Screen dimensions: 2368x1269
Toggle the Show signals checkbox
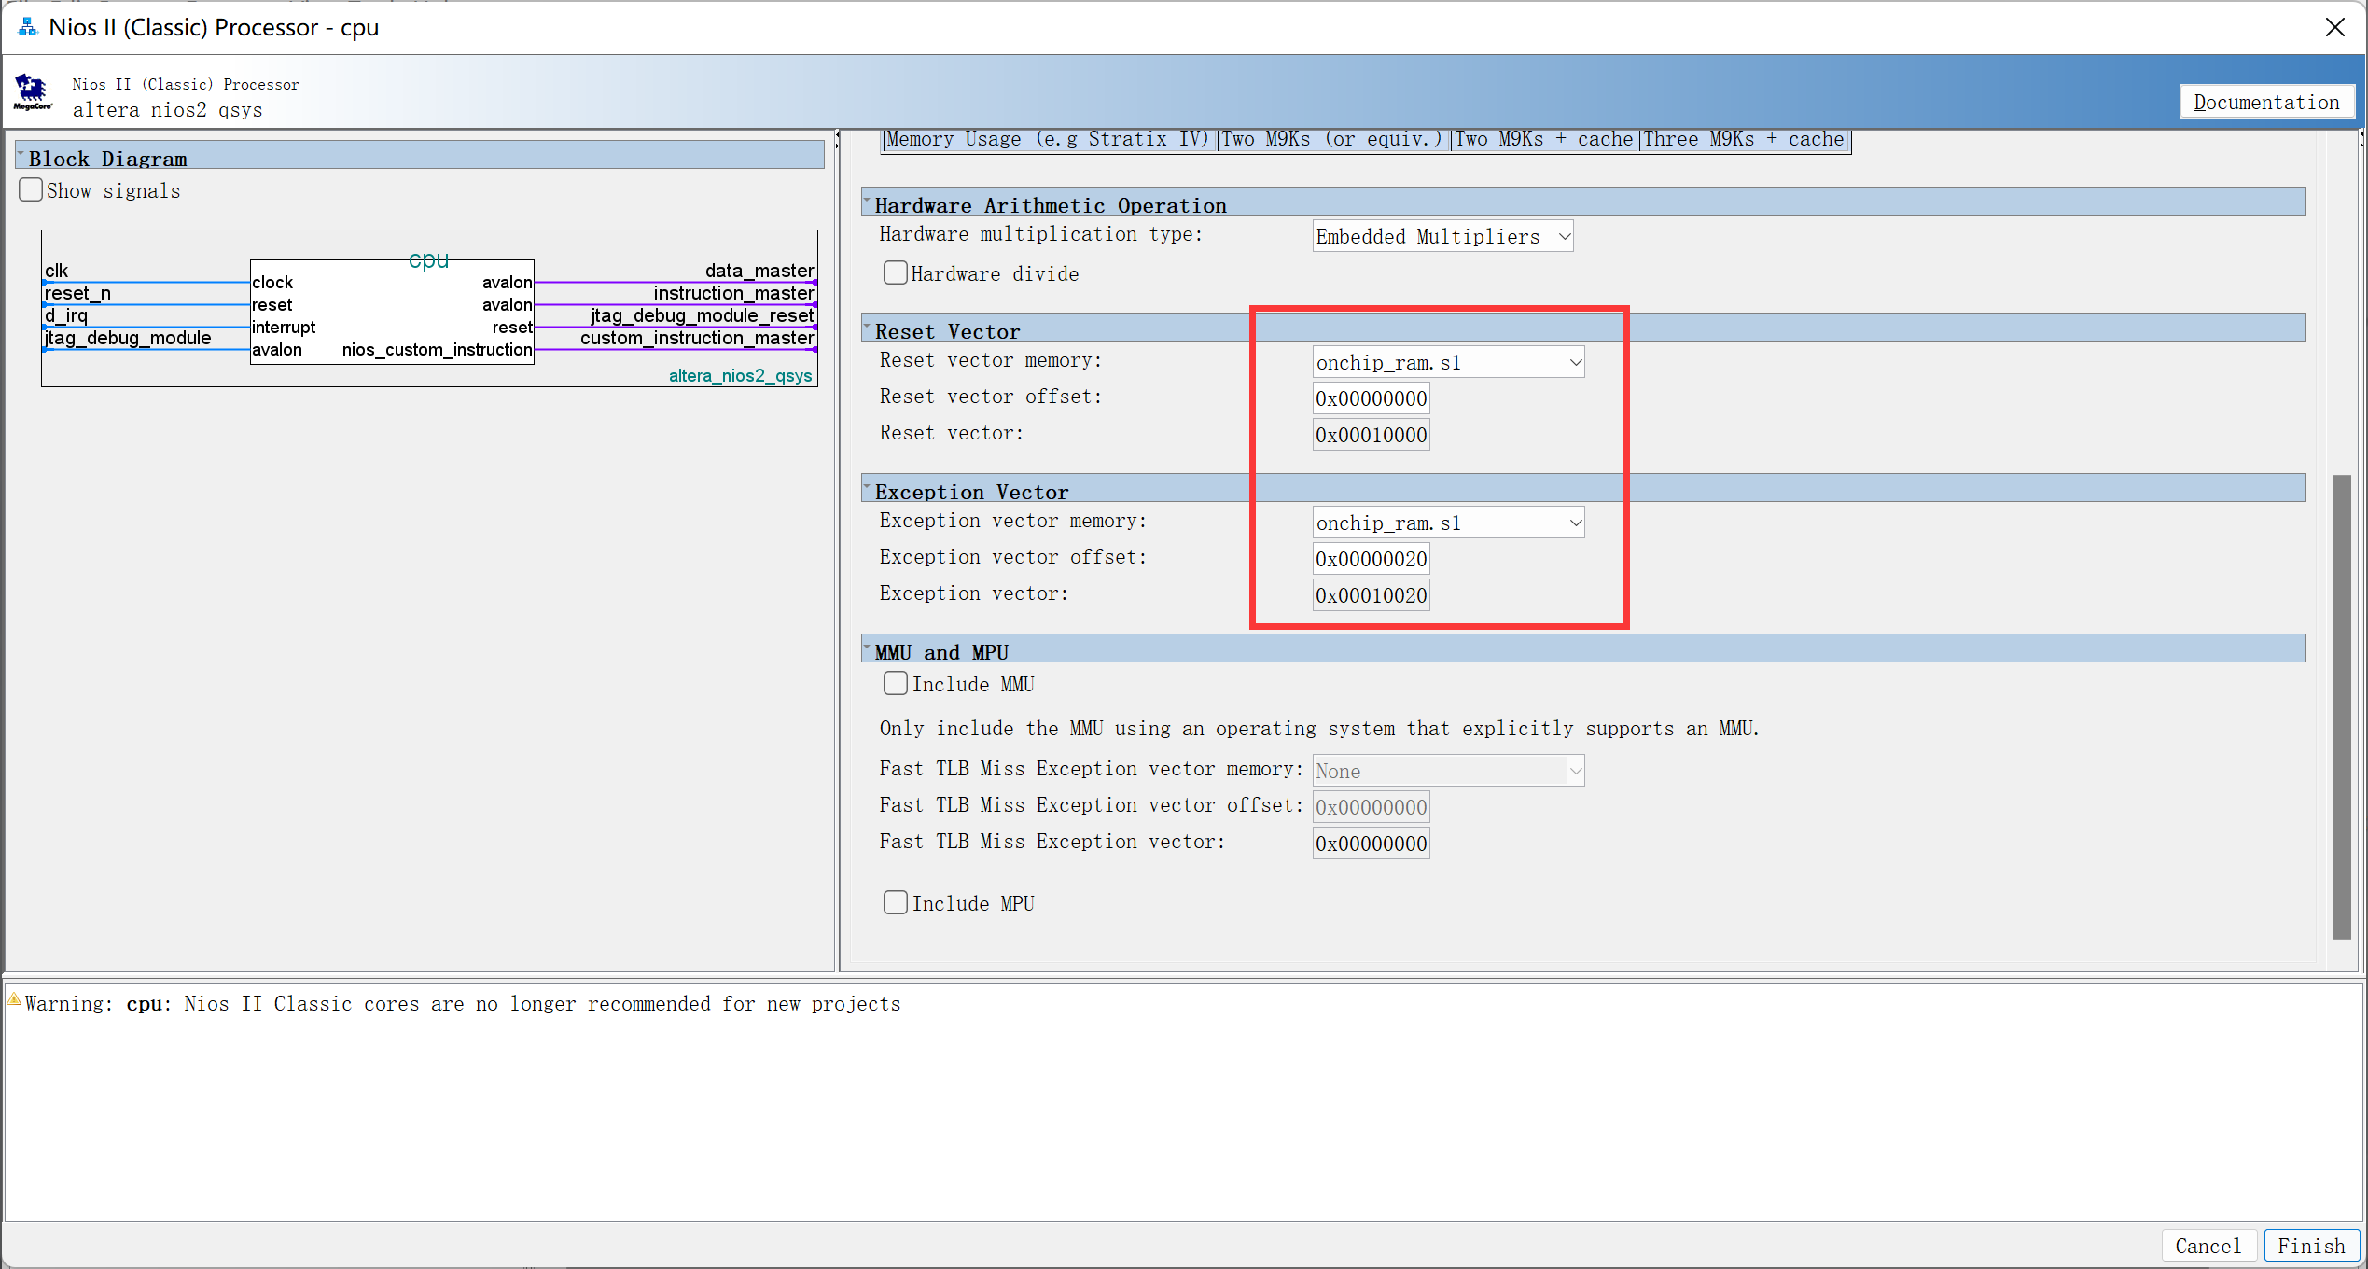(33, 189)
